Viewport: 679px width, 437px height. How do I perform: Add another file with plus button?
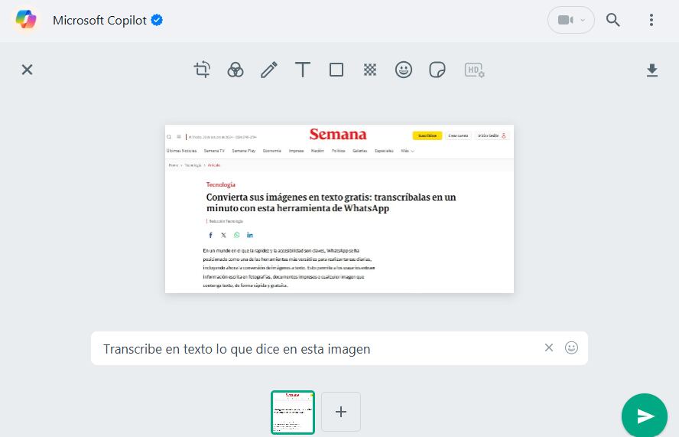[x=341, y=412]
